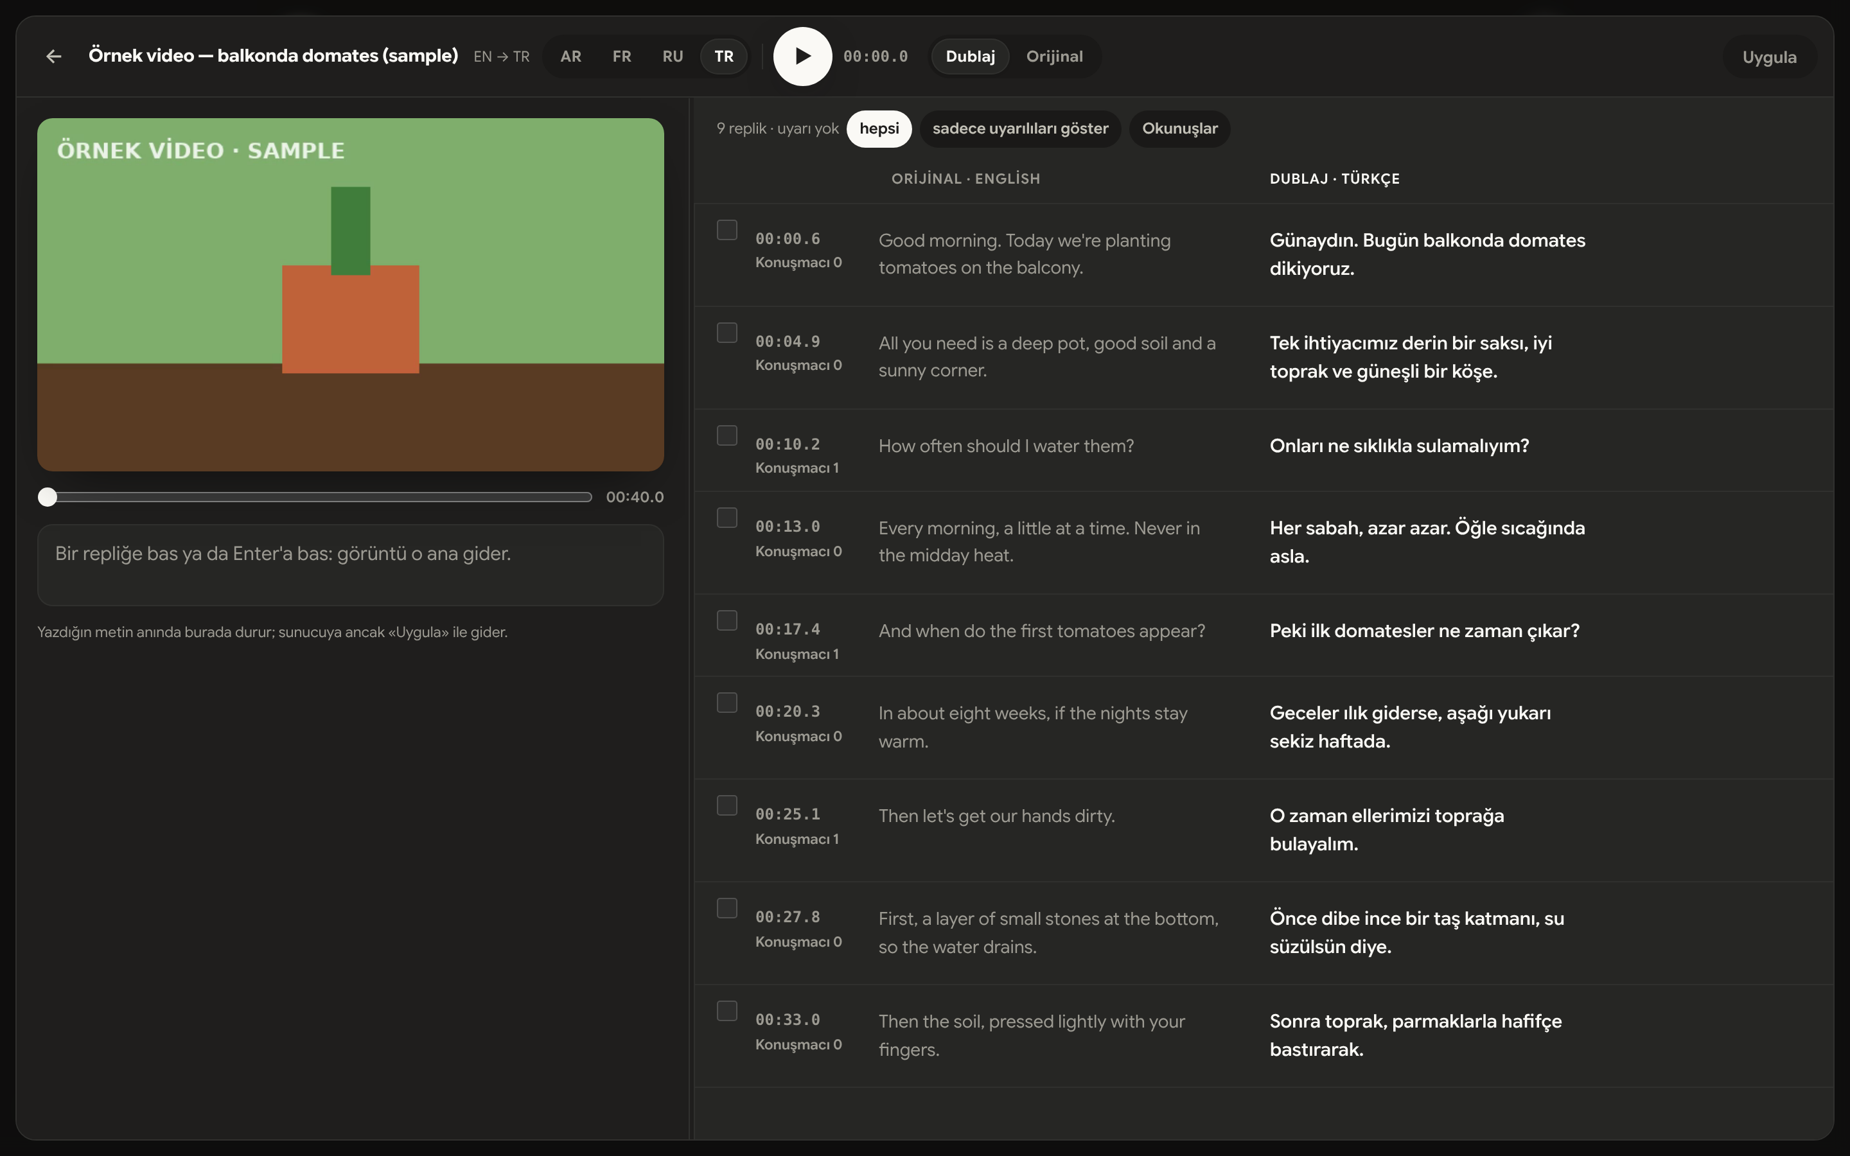Tick the checkbox for line 00:17.4

coord(727,621)
